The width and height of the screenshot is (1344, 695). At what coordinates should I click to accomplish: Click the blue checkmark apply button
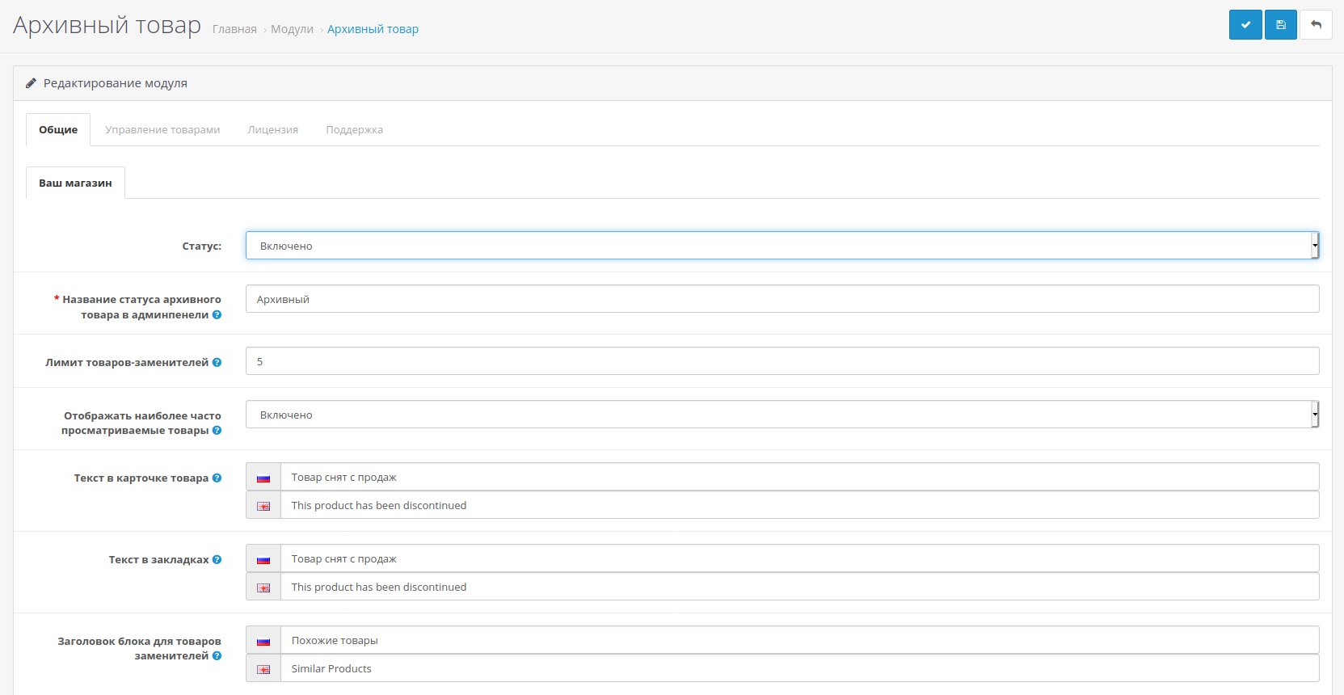click(1245, 25)
